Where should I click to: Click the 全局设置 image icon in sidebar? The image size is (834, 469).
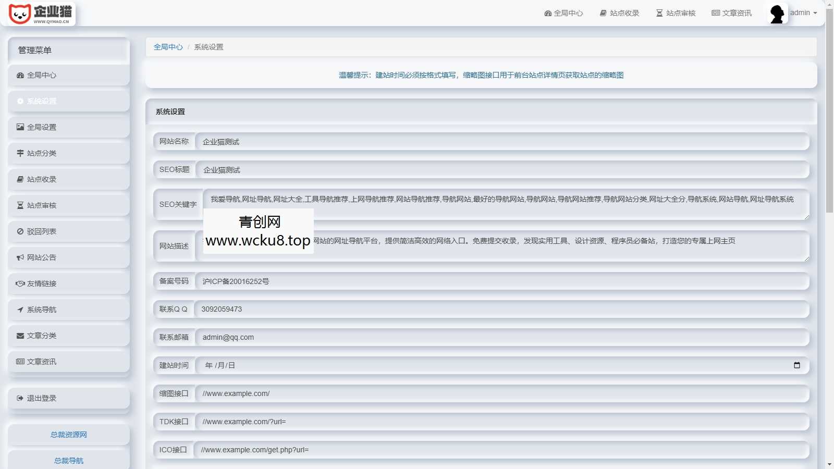pyautogui.click(x=20, y=127)
